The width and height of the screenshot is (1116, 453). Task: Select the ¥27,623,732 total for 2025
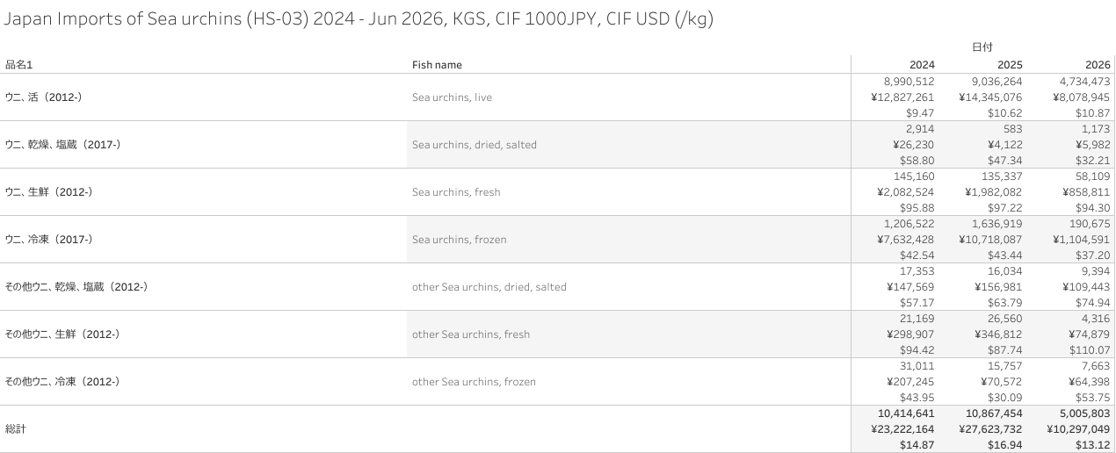[x=989, y=429]
